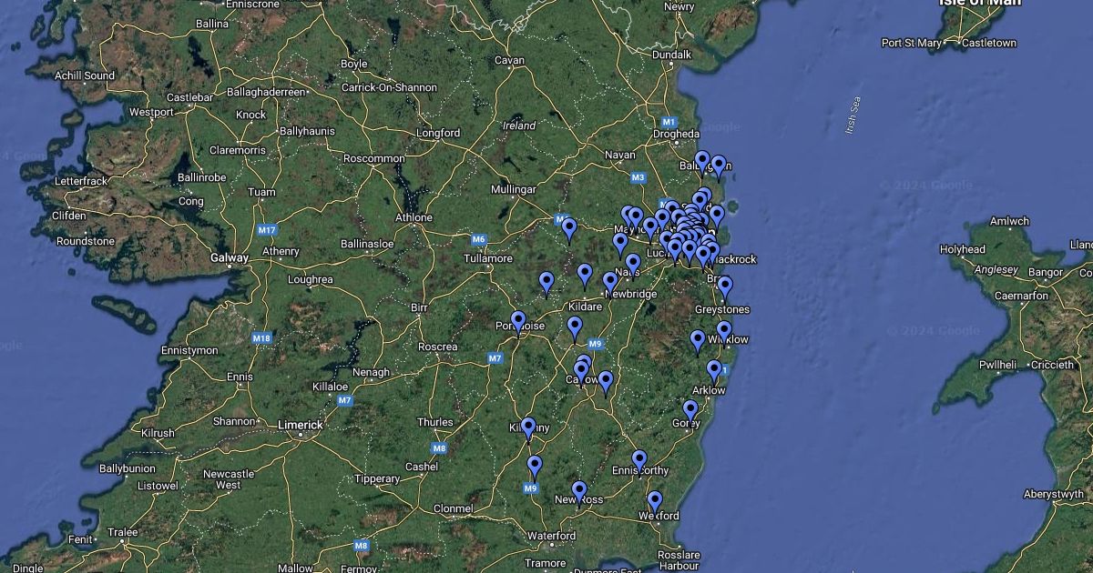This screenshot has width=1093, height=573.
Task: Click the Navan town label
Action: click(620, 155)
